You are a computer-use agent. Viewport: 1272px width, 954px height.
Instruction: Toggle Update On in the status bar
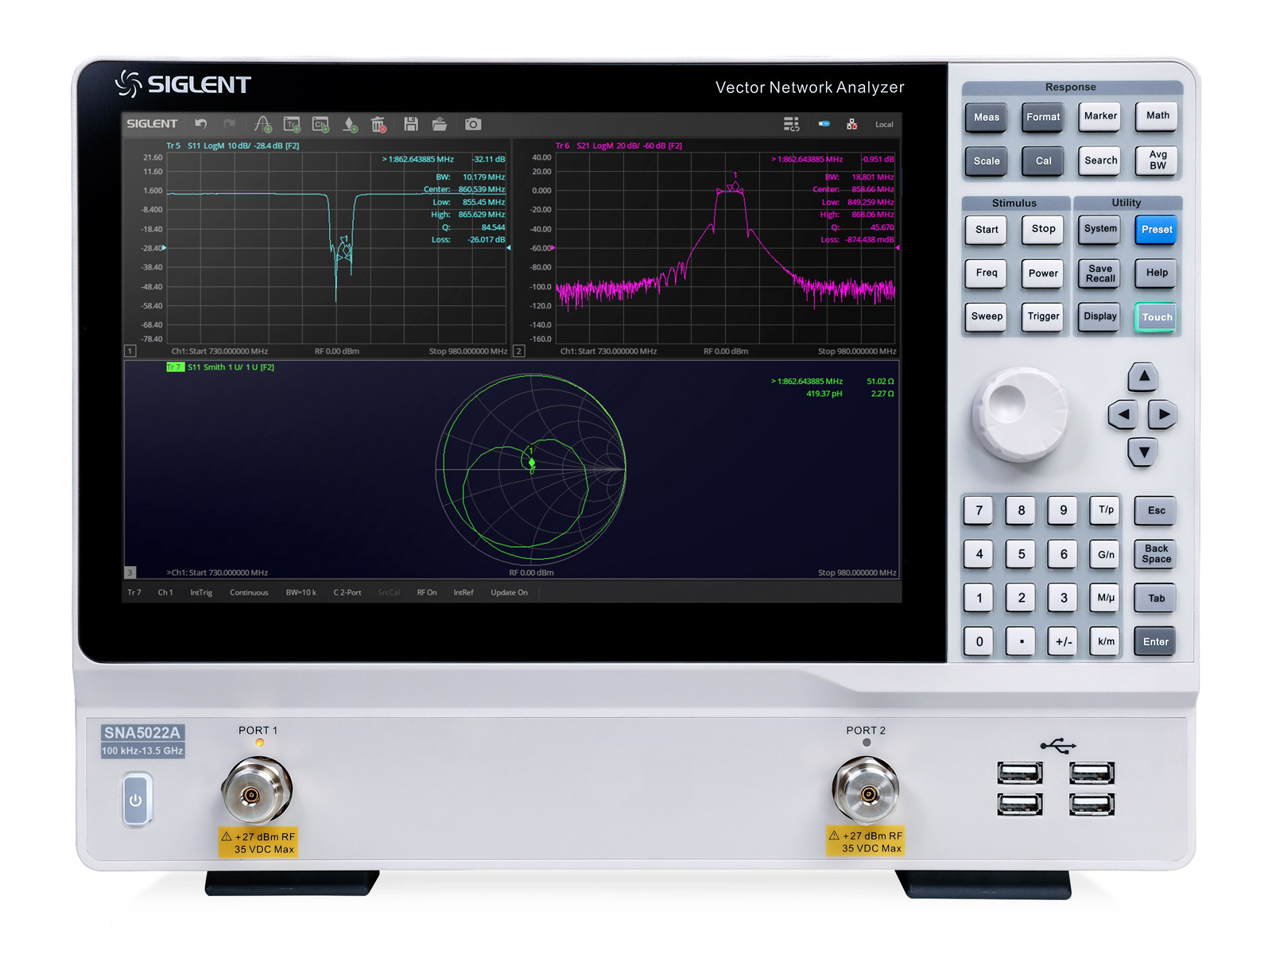(509, 592)
